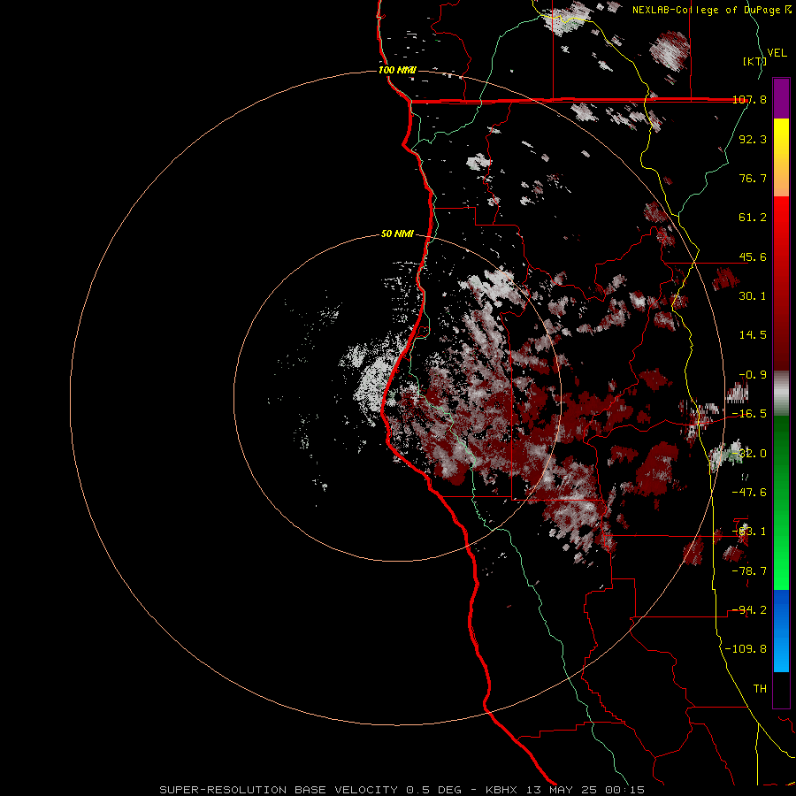
Task: Click the 100 NMI range ring label
Action: point(397,70)
